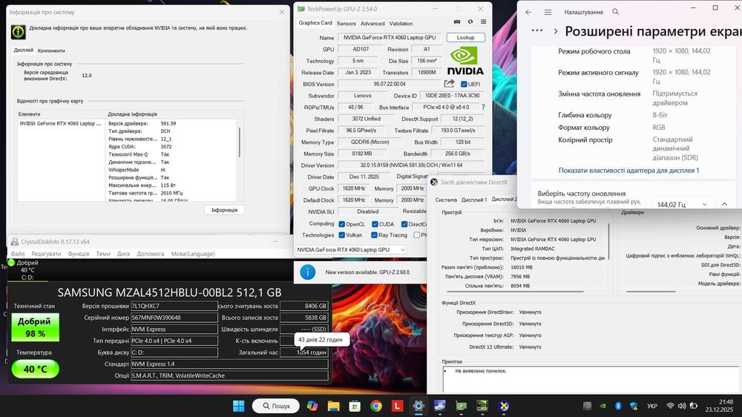Toggle Vulkan checkbox
The width and height of the screenshot is (742, 417).
click(x=341, y=234)
